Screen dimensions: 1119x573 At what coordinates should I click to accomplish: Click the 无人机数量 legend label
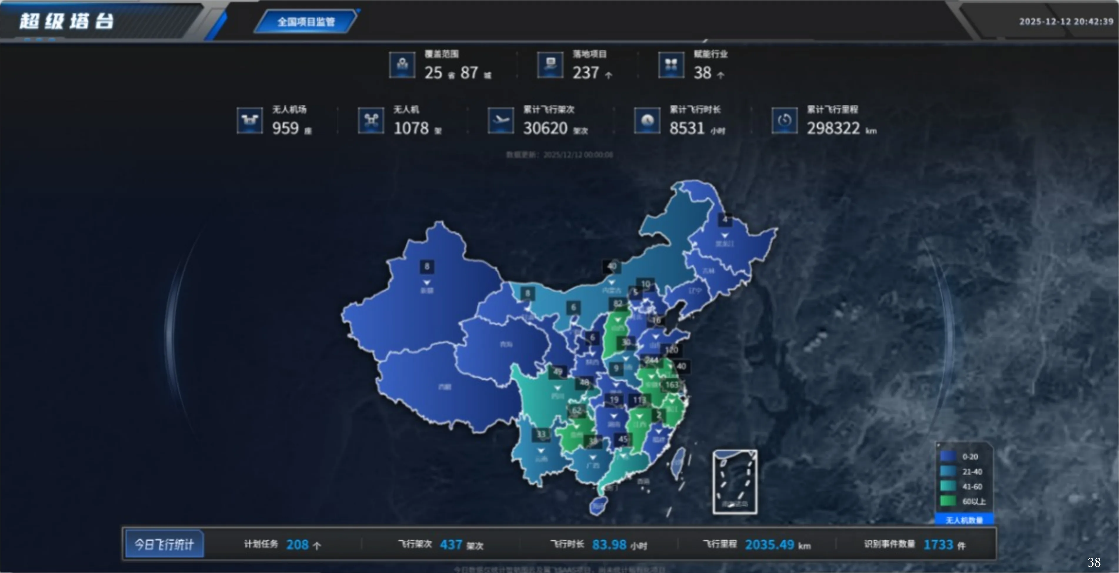[x=964, y=520]
